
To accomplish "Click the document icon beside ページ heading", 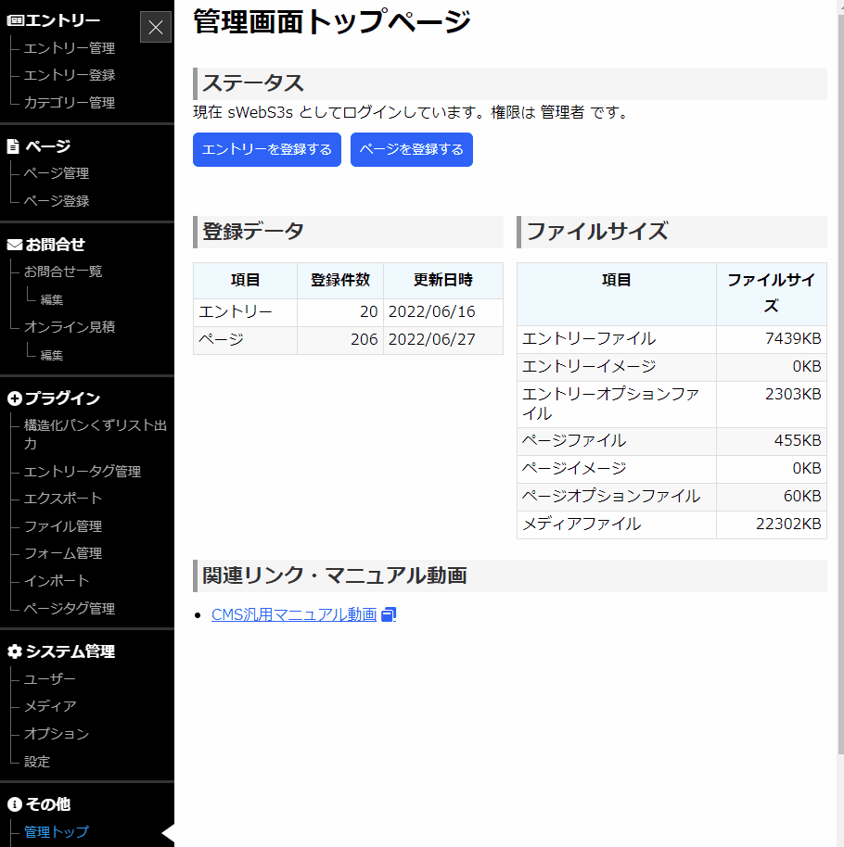I will point(12,145).
